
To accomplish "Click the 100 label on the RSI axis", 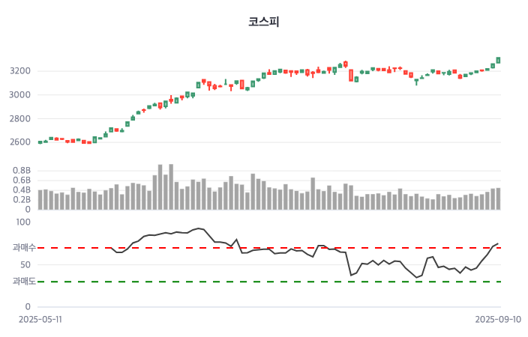I will click(23, 222).
